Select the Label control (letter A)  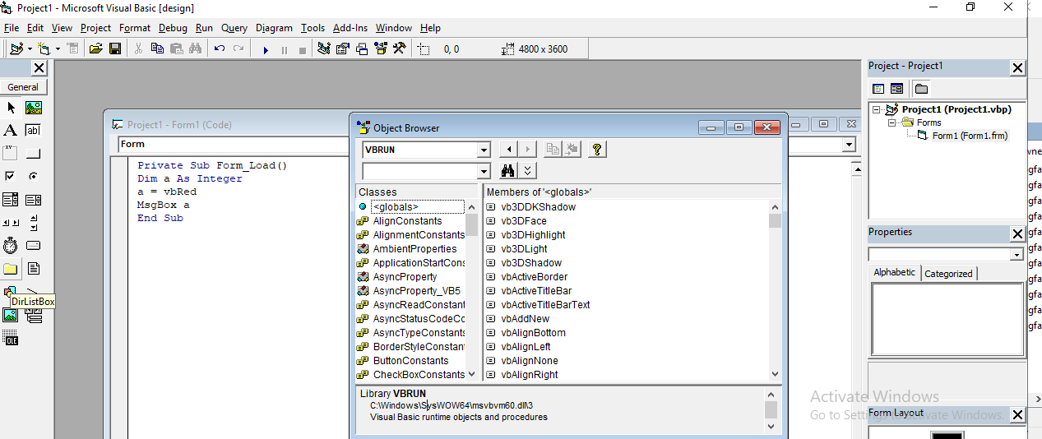click(x=11, y=131)
